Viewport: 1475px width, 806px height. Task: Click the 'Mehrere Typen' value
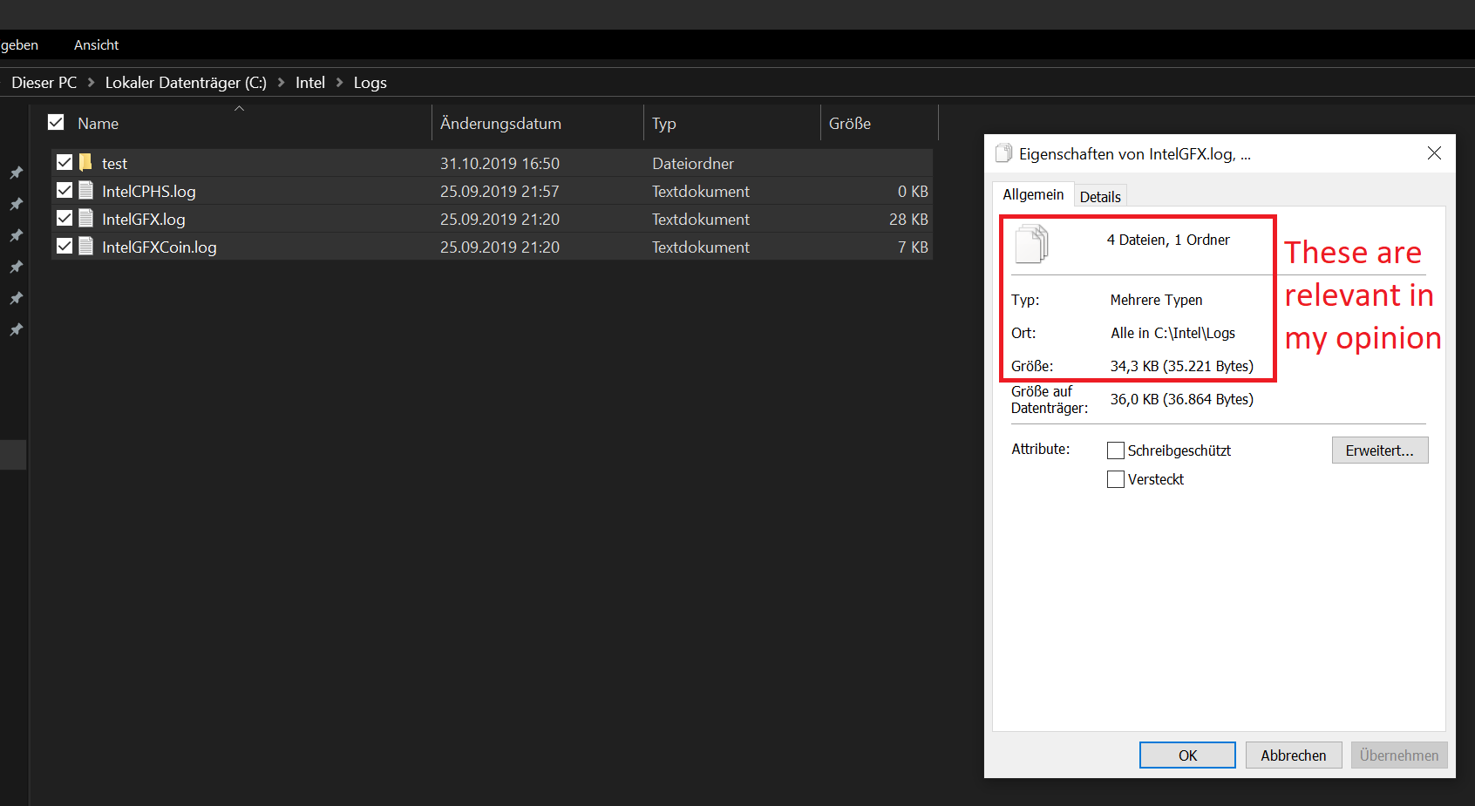1156,300
